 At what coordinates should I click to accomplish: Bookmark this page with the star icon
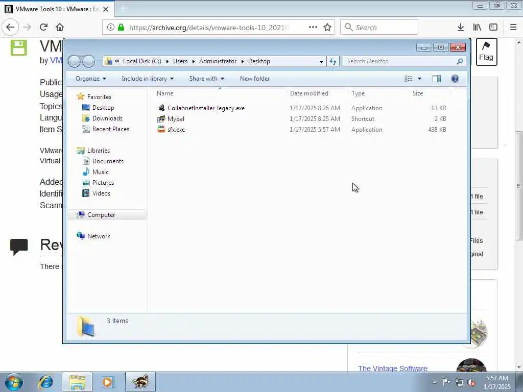pyautogui.click(x=327, y=28)
